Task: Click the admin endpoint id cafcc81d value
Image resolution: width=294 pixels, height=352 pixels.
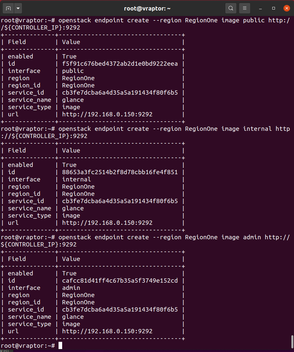Action: click(x=120, y=281)
